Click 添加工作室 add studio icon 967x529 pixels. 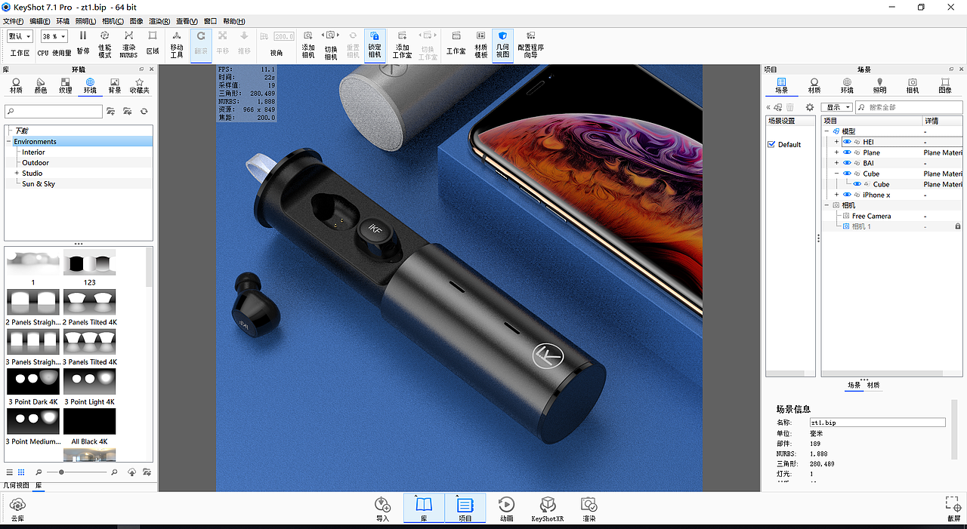(403, 44)
